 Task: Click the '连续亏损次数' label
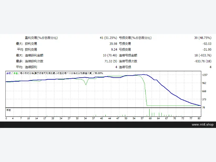pos(128,61)
